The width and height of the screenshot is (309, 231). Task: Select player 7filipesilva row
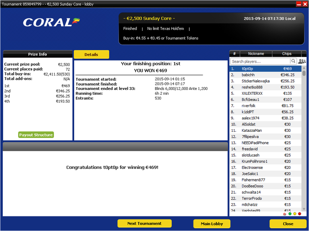[265, 137]
